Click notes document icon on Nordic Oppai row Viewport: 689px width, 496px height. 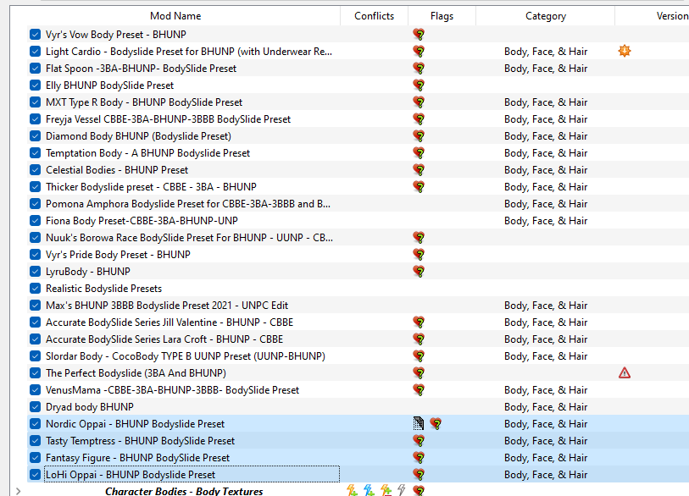(x=419, y=423)
